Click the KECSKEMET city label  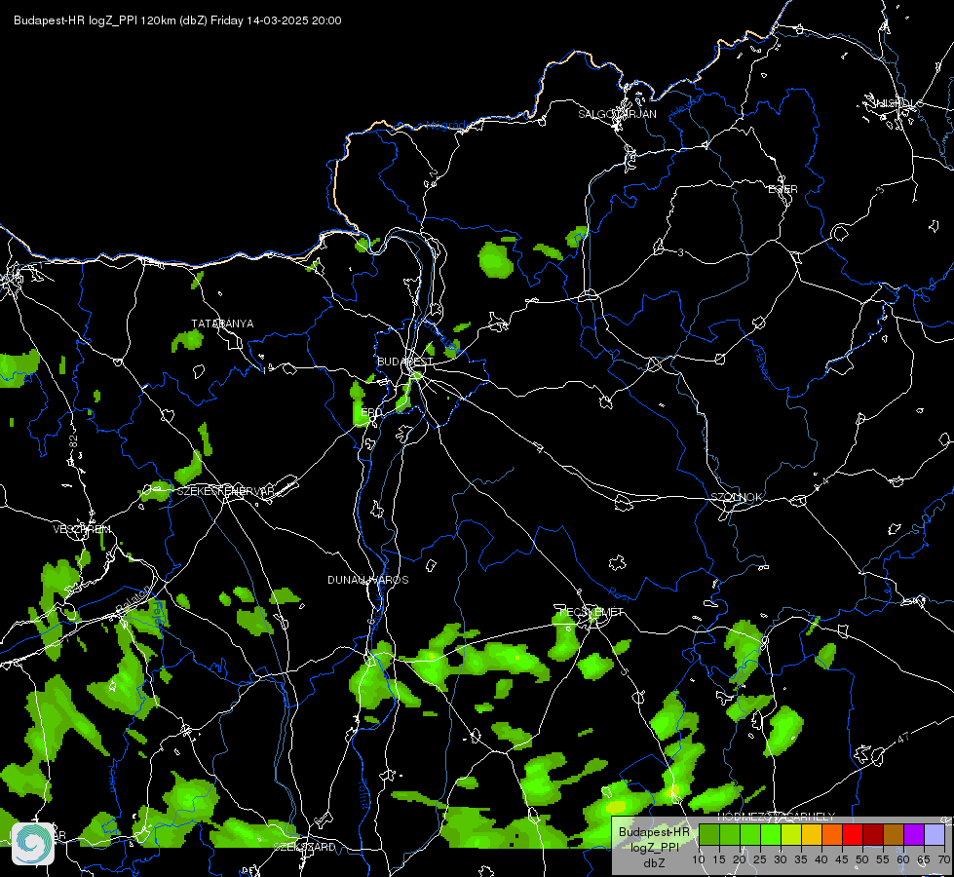point(591,612)
